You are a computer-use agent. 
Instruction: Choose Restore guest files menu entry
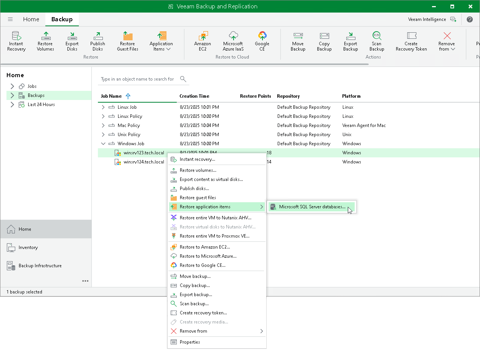pyautogui.click(x=217, y=198)
